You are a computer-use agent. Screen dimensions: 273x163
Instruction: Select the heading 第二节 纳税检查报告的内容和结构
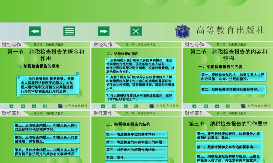click(229, 55)
